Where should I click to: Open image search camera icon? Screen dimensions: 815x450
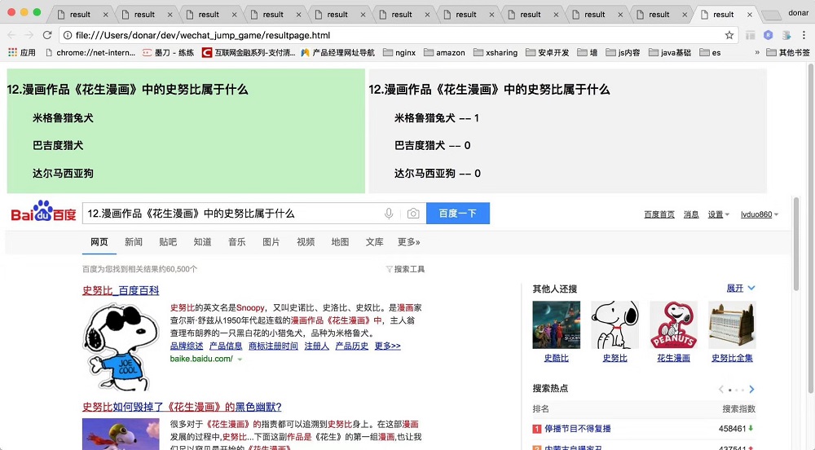tap(413, 214)
